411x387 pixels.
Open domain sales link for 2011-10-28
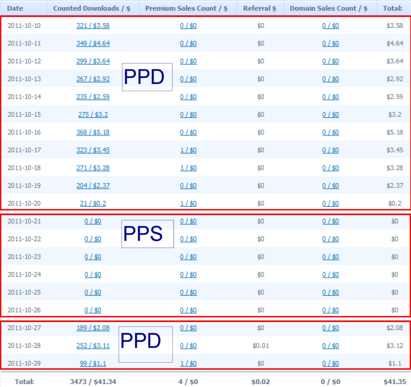pyautogui.click(x=331, y=346)
